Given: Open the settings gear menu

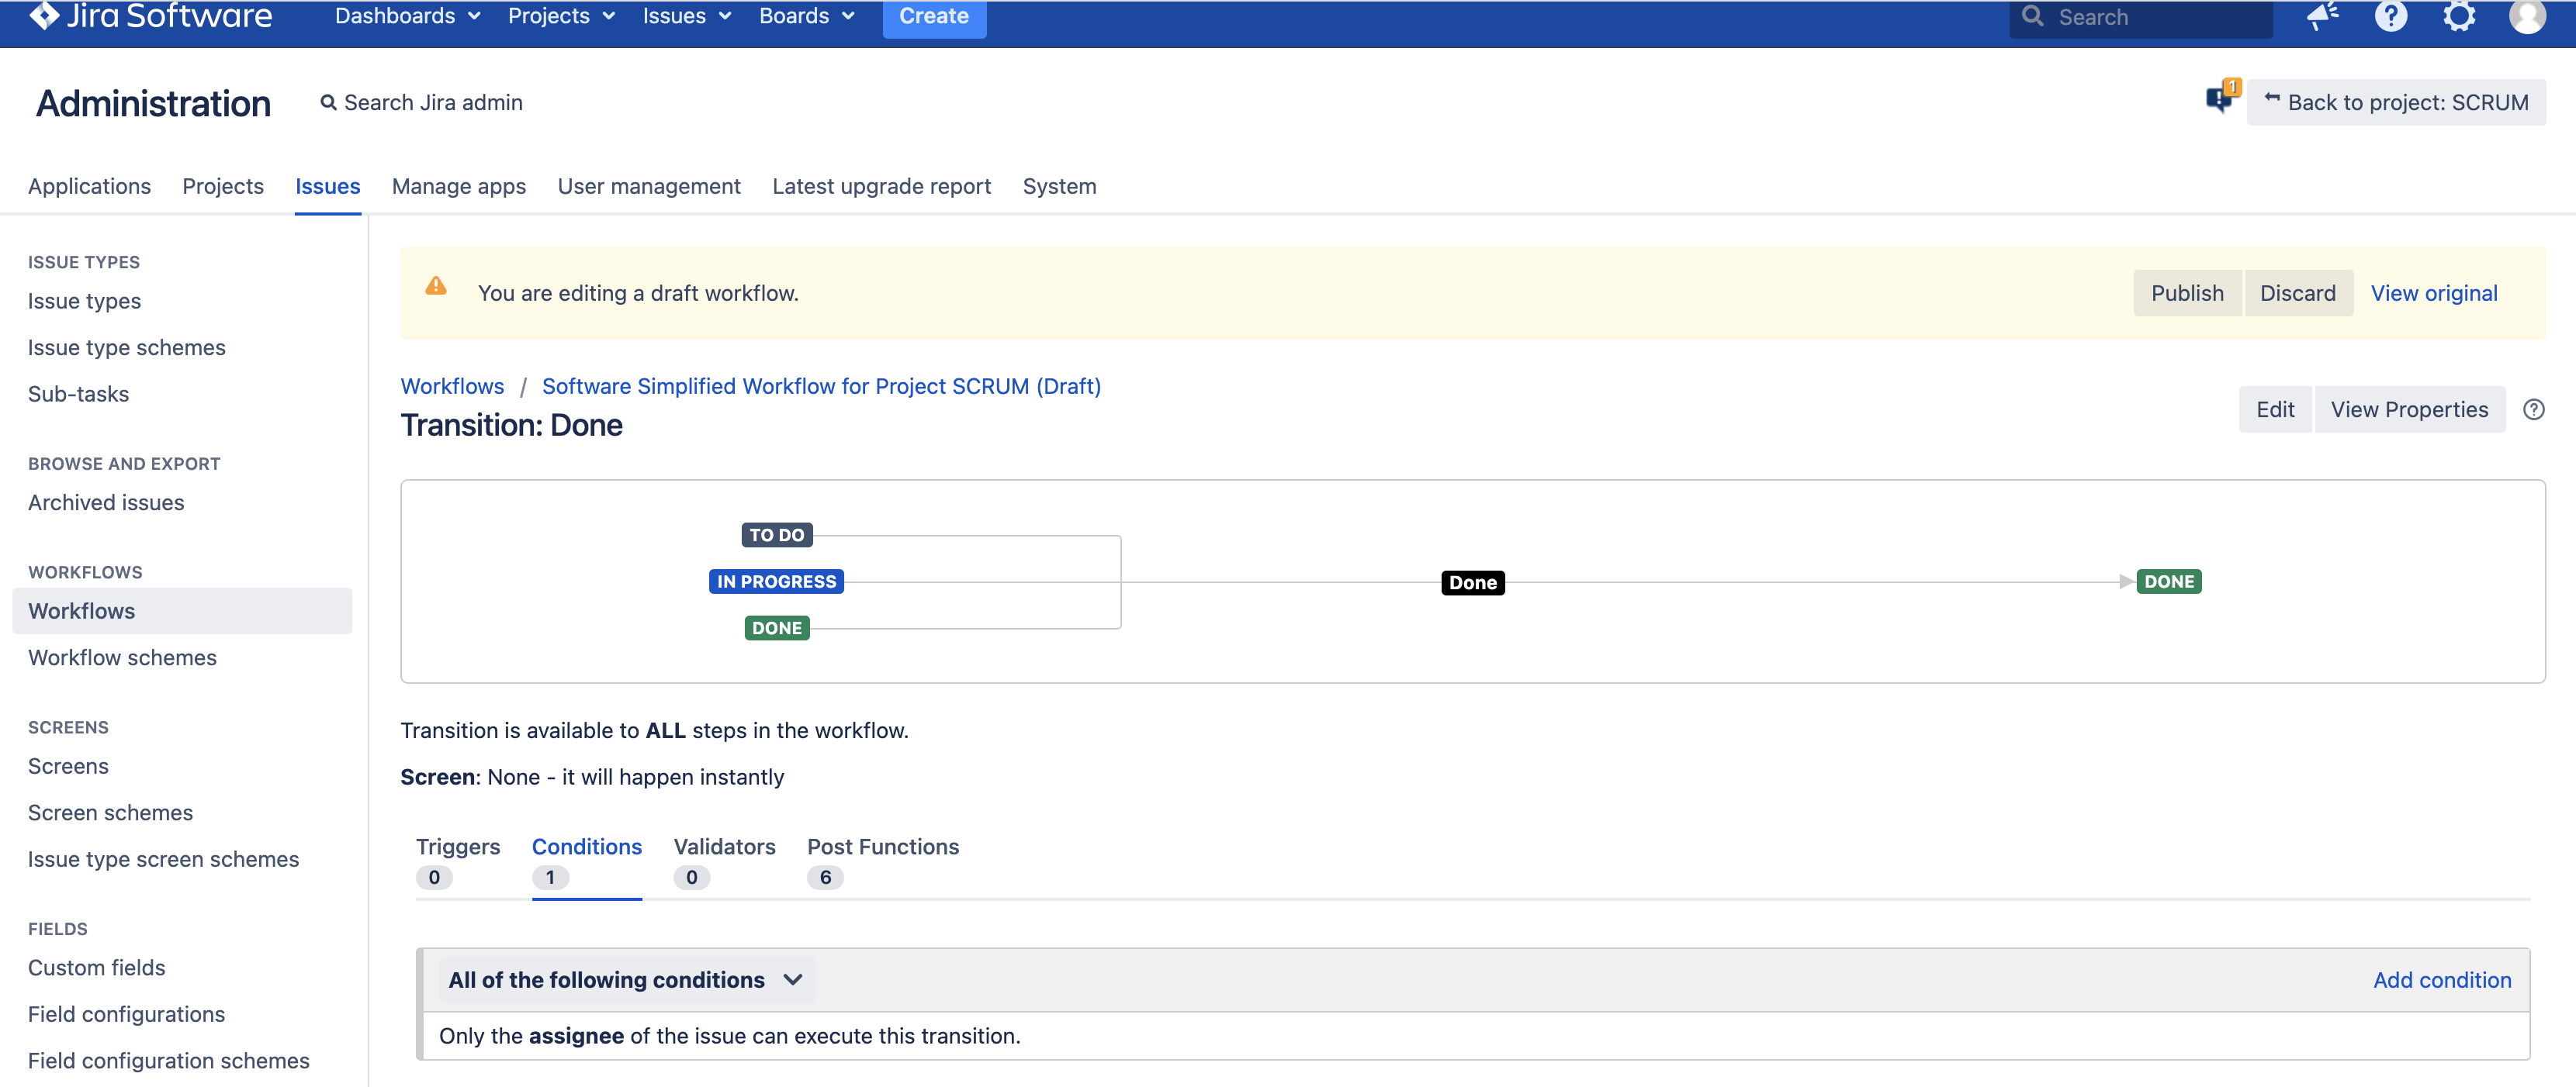Looking at the screenshot, I should (x=2459, y=16).
